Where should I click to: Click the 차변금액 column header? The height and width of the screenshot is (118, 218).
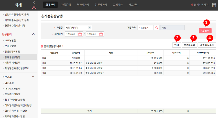(150, 53)
